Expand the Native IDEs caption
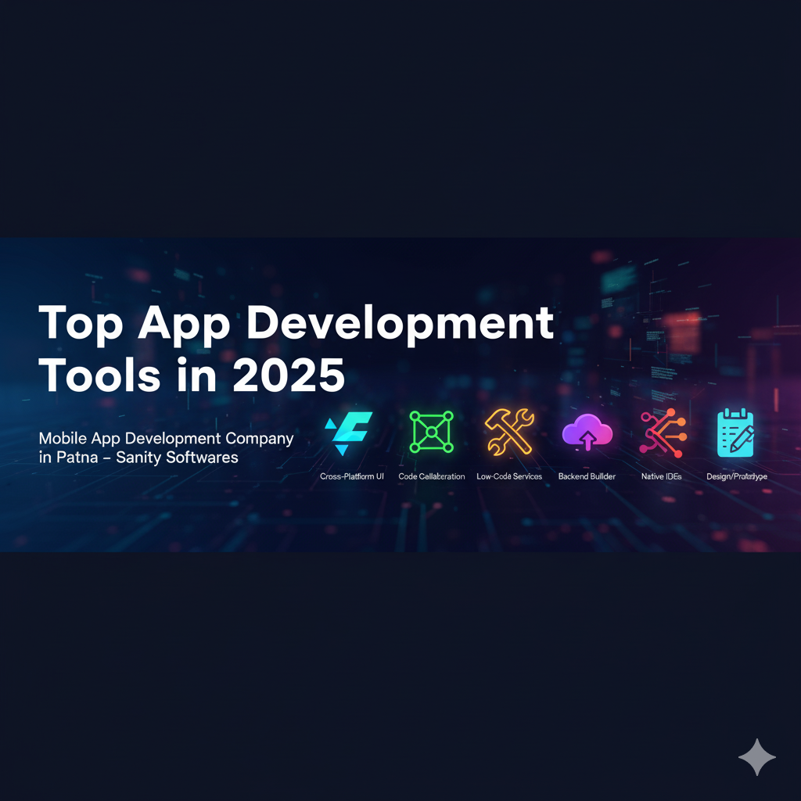This screenshot has width=801, height=801. click(663, 476)
